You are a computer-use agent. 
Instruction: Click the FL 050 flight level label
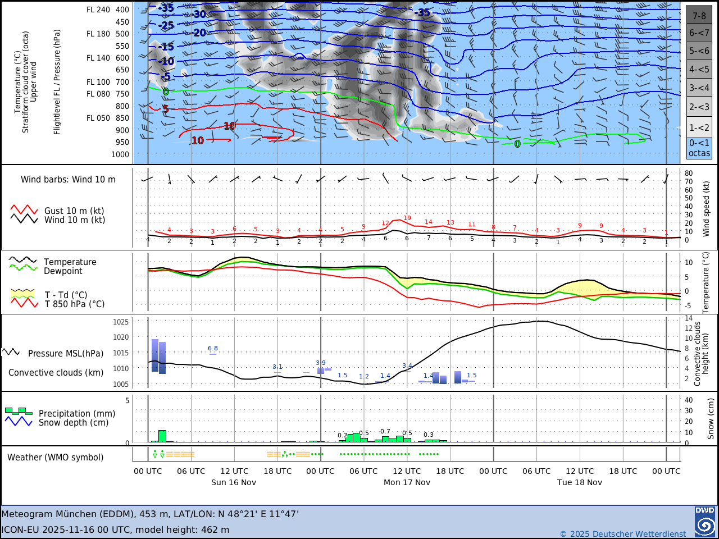point(98,118)
